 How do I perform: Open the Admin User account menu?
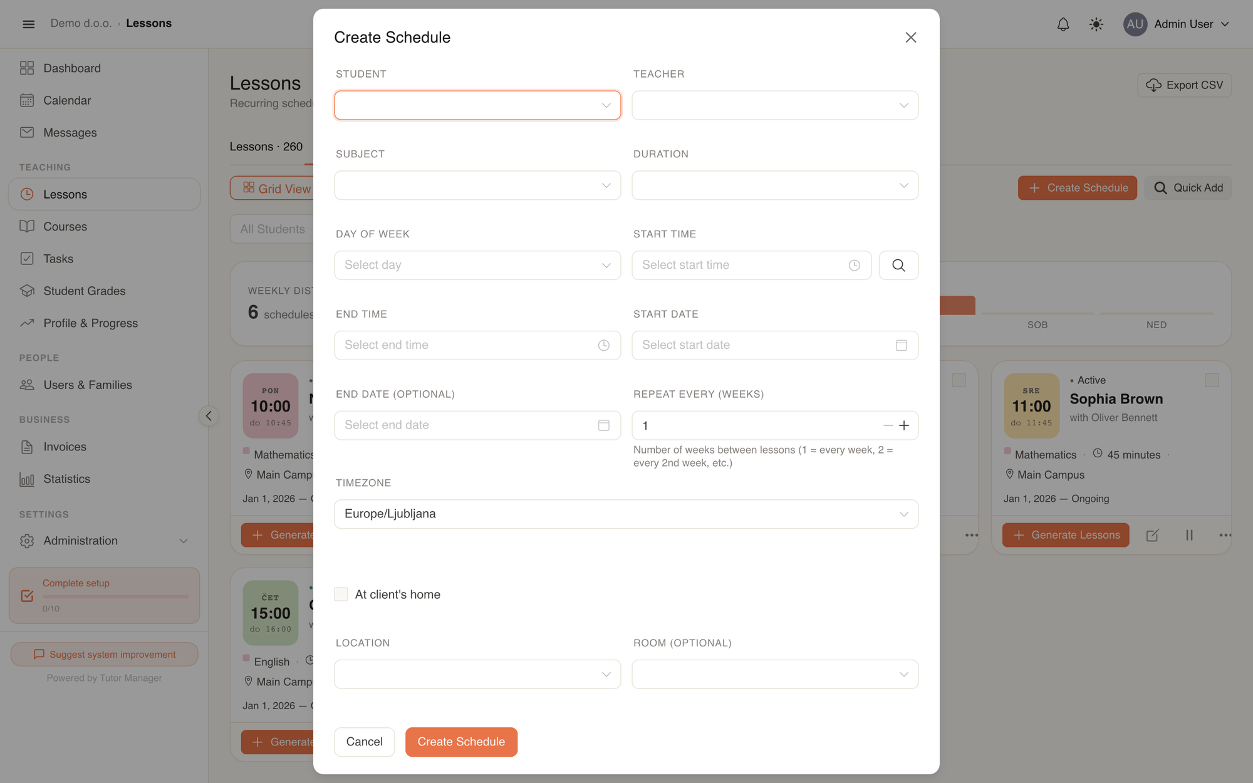(x=1177, y=24)
